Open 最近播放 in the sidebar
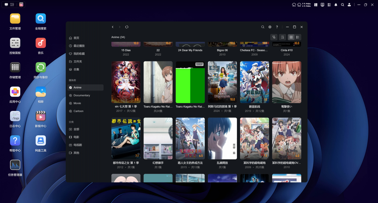Image resolution: width=378 pixels, height=203 pixels. 85,46
